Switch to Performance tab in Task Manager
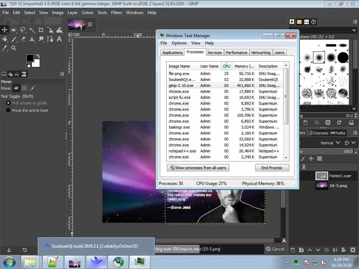 tap(237, 53)
